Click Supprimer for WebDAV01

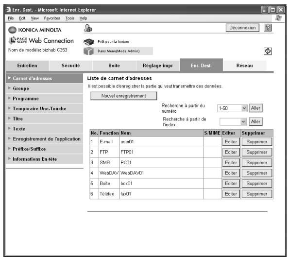(x=257, y=173)
